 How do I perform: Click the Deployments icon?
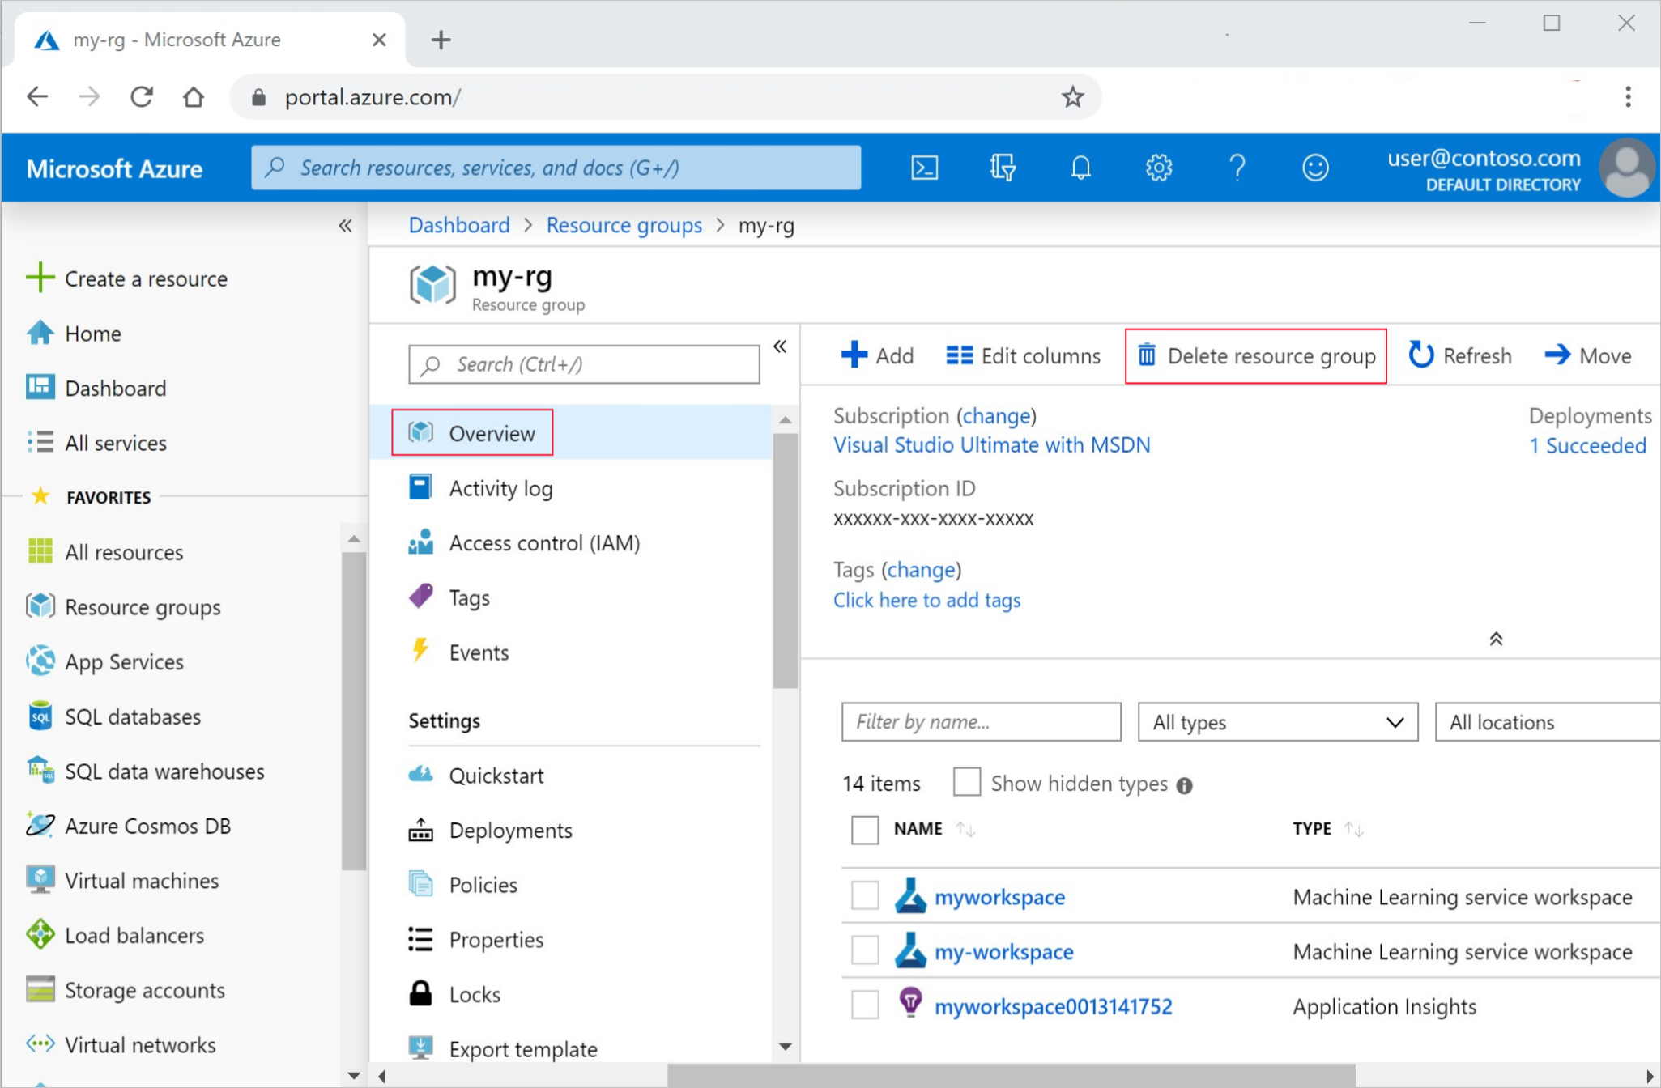419,829
